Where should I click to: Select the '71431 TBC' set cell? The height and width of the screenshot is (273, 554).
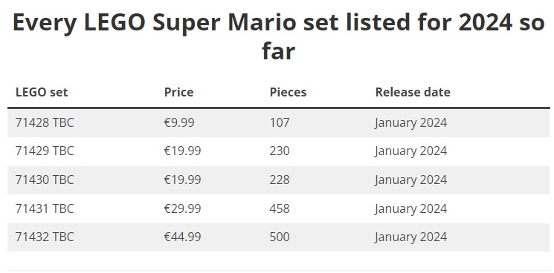point(45,208)
